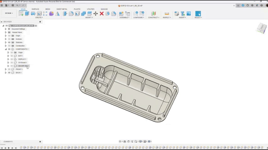Viewport: 268px width, 150px height.
Task: Click the Create Sketch tool icon
Action: coord(21,14)
